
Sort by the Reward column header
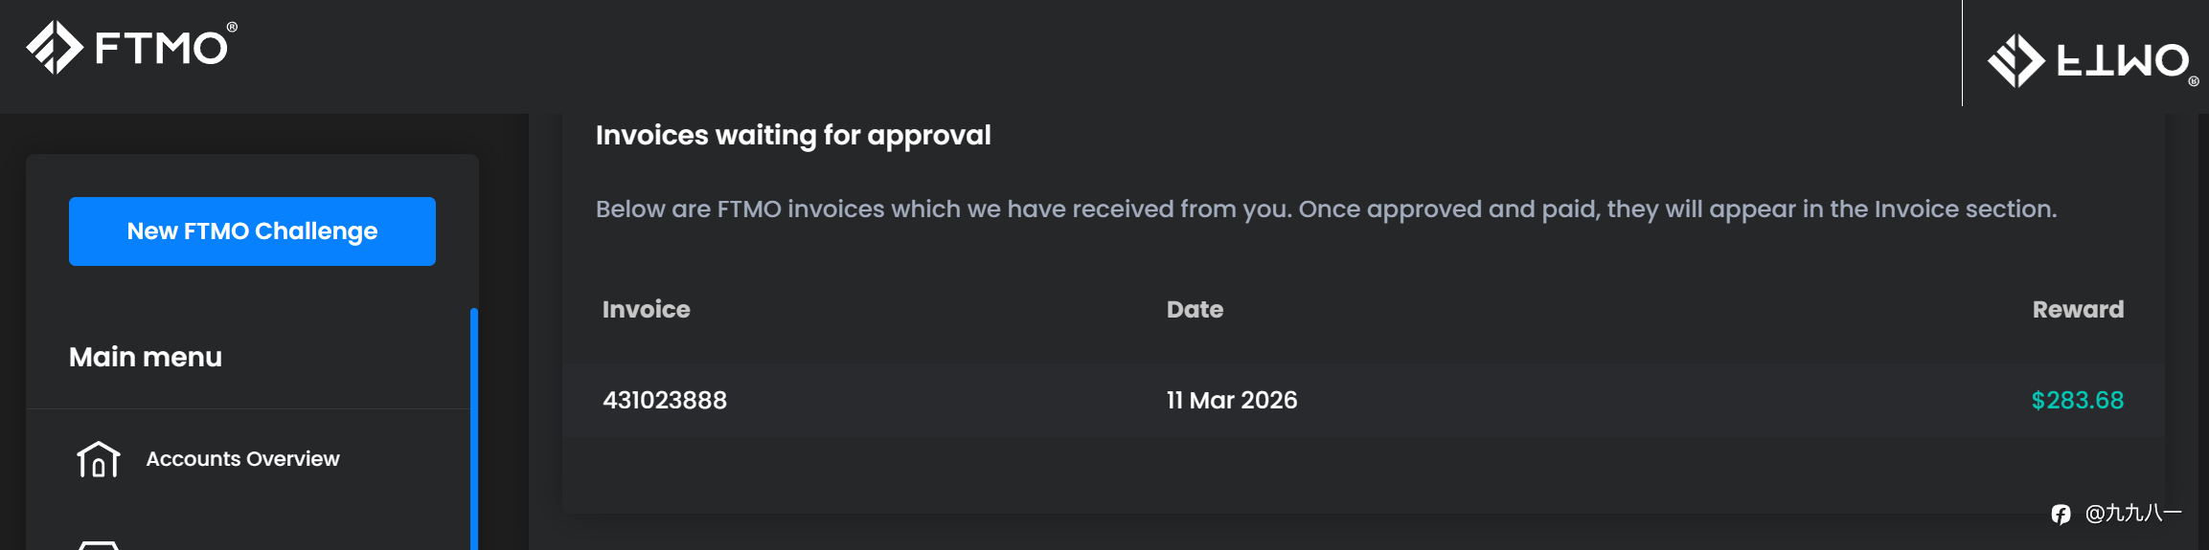coord(2078,309)
